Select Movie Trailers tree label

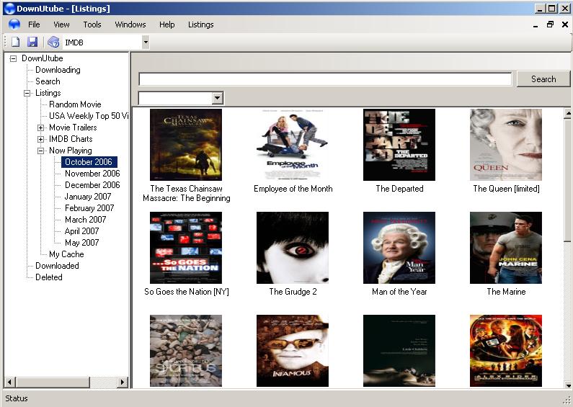tap(73, 128)
